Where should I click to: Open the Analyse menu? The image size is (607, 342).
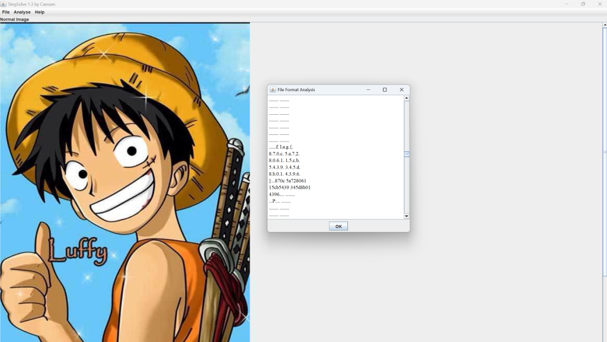pos(22,12)
